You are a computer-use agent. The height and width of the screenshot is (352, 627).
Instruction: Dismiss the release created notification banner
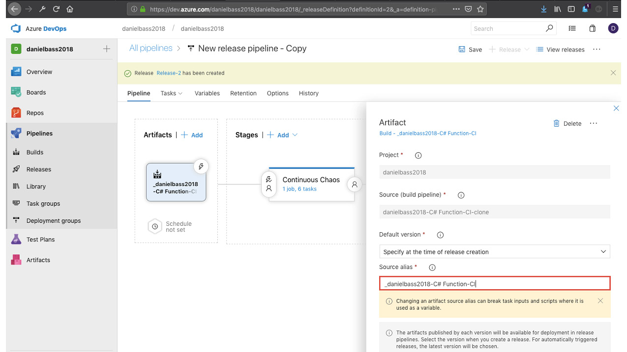click(613, 73)
